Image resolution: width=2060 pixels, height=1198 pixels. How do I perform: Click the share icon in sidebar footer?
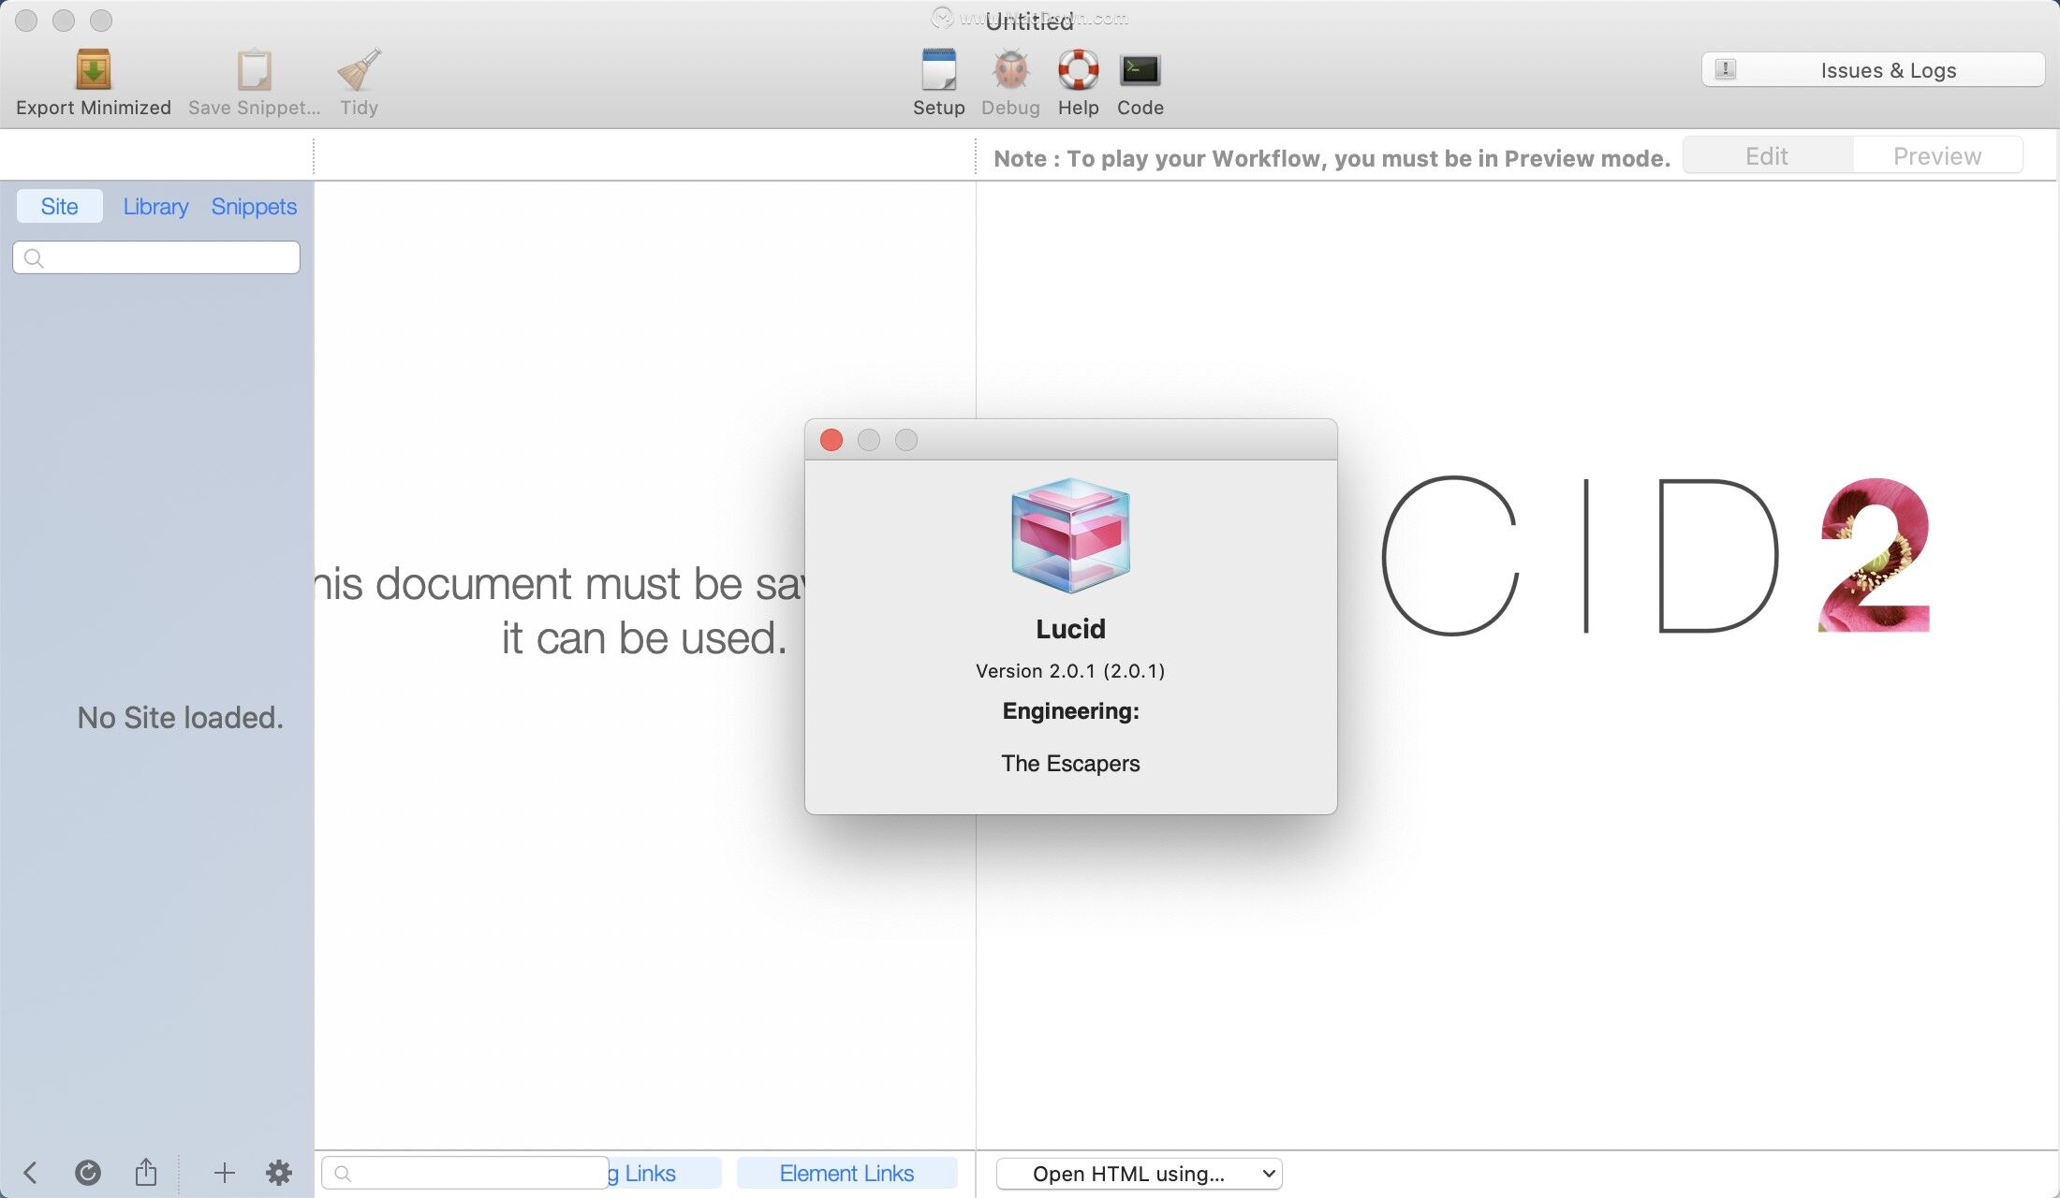[x=146, y=1172]
